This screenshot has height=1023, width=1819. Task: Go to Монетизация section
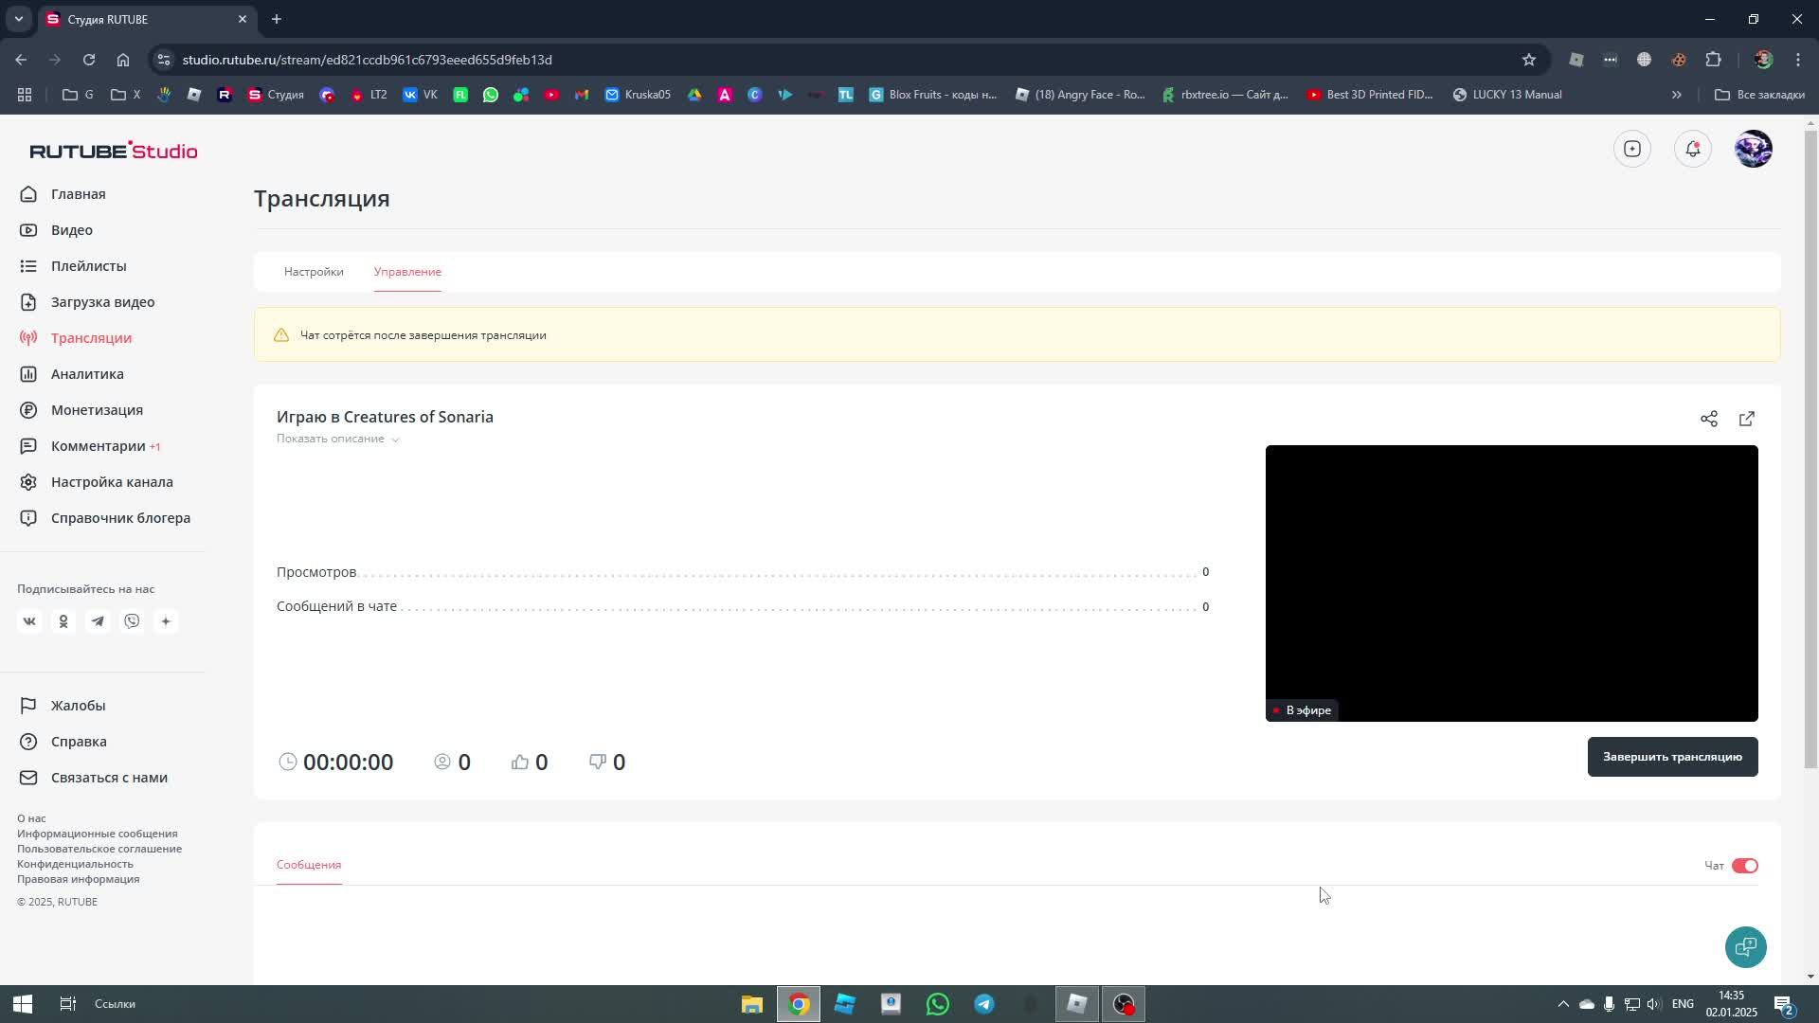(97, 410)
